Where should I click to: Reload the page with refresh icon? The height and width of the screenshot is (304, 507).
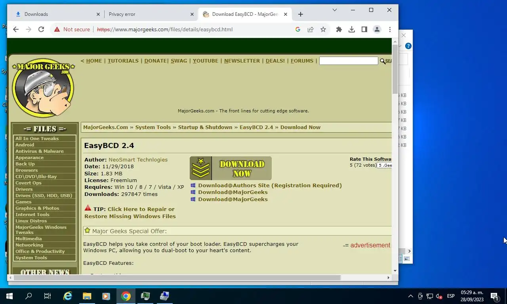41,29
